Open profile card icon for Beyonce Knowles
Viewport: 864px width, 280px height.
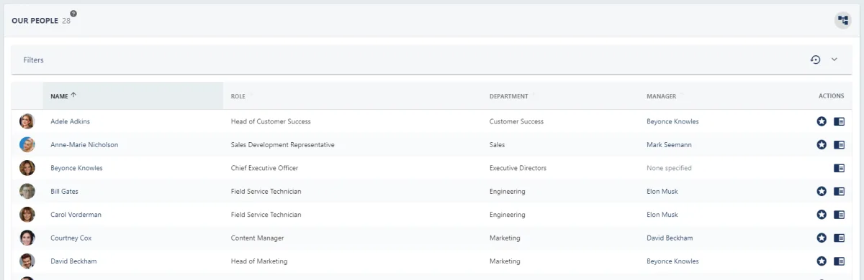click(839, 168)
